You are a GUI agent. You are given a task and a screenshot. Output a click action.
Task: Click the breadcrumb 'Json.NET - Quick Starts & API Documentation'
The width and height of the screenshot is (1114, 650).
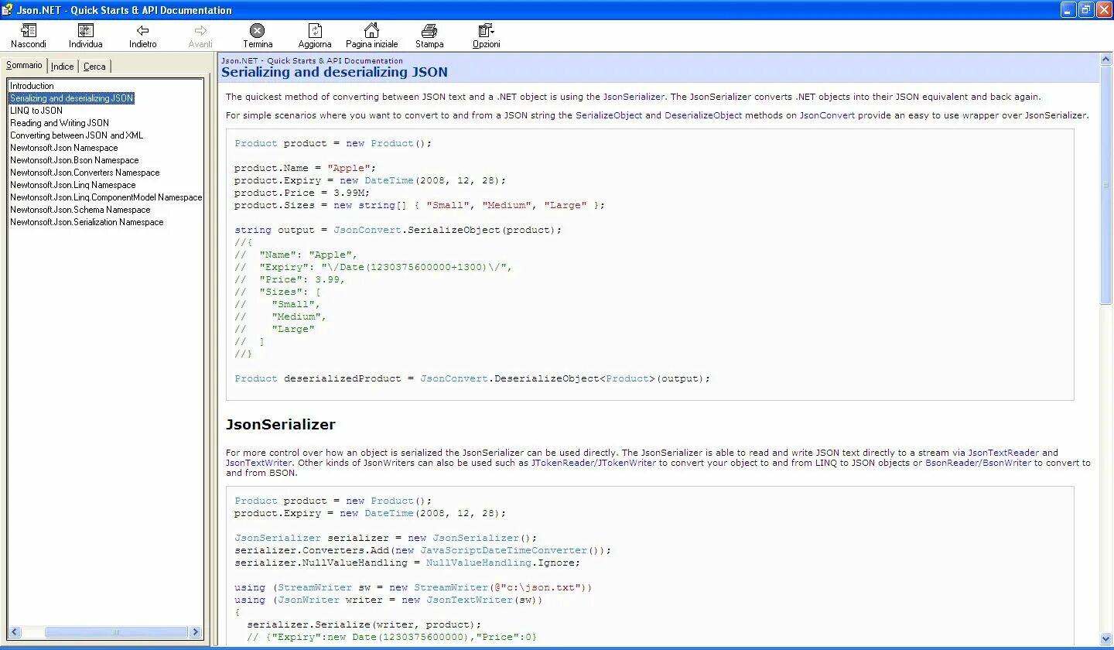(312, 60)
